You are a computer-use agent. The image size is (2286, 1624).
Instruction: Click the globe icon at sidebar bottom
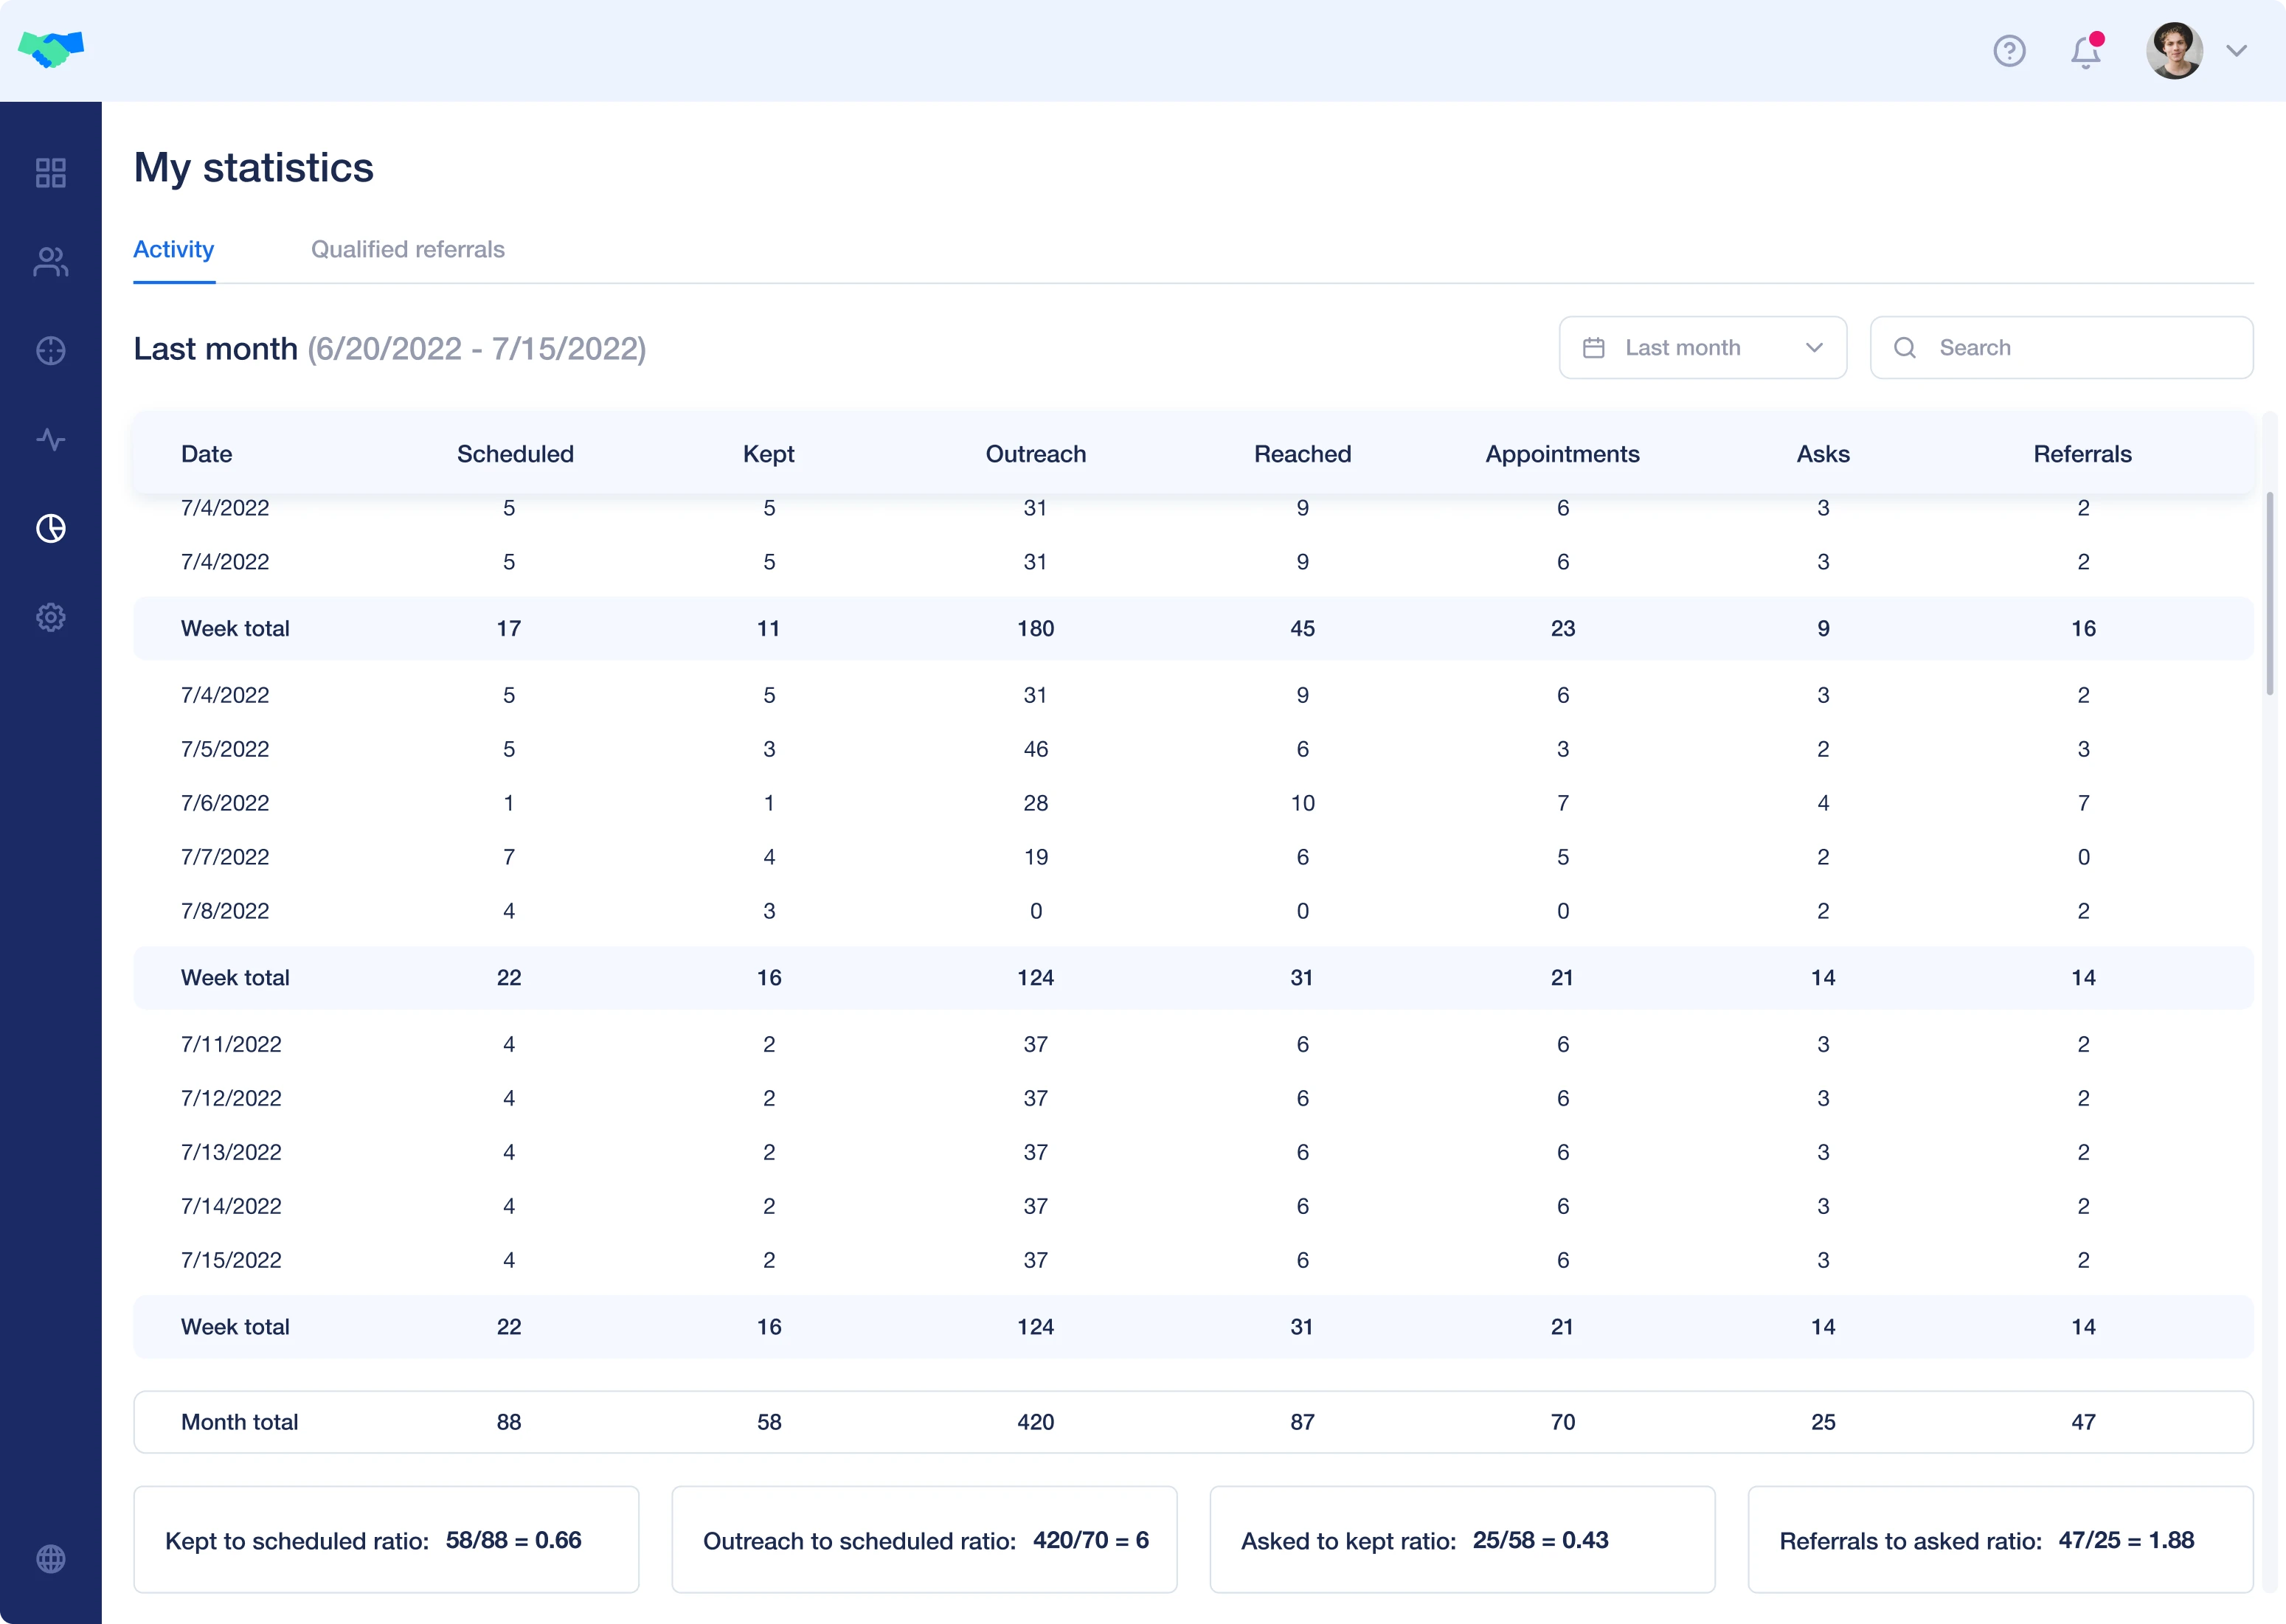click(x=50, y=1558)
